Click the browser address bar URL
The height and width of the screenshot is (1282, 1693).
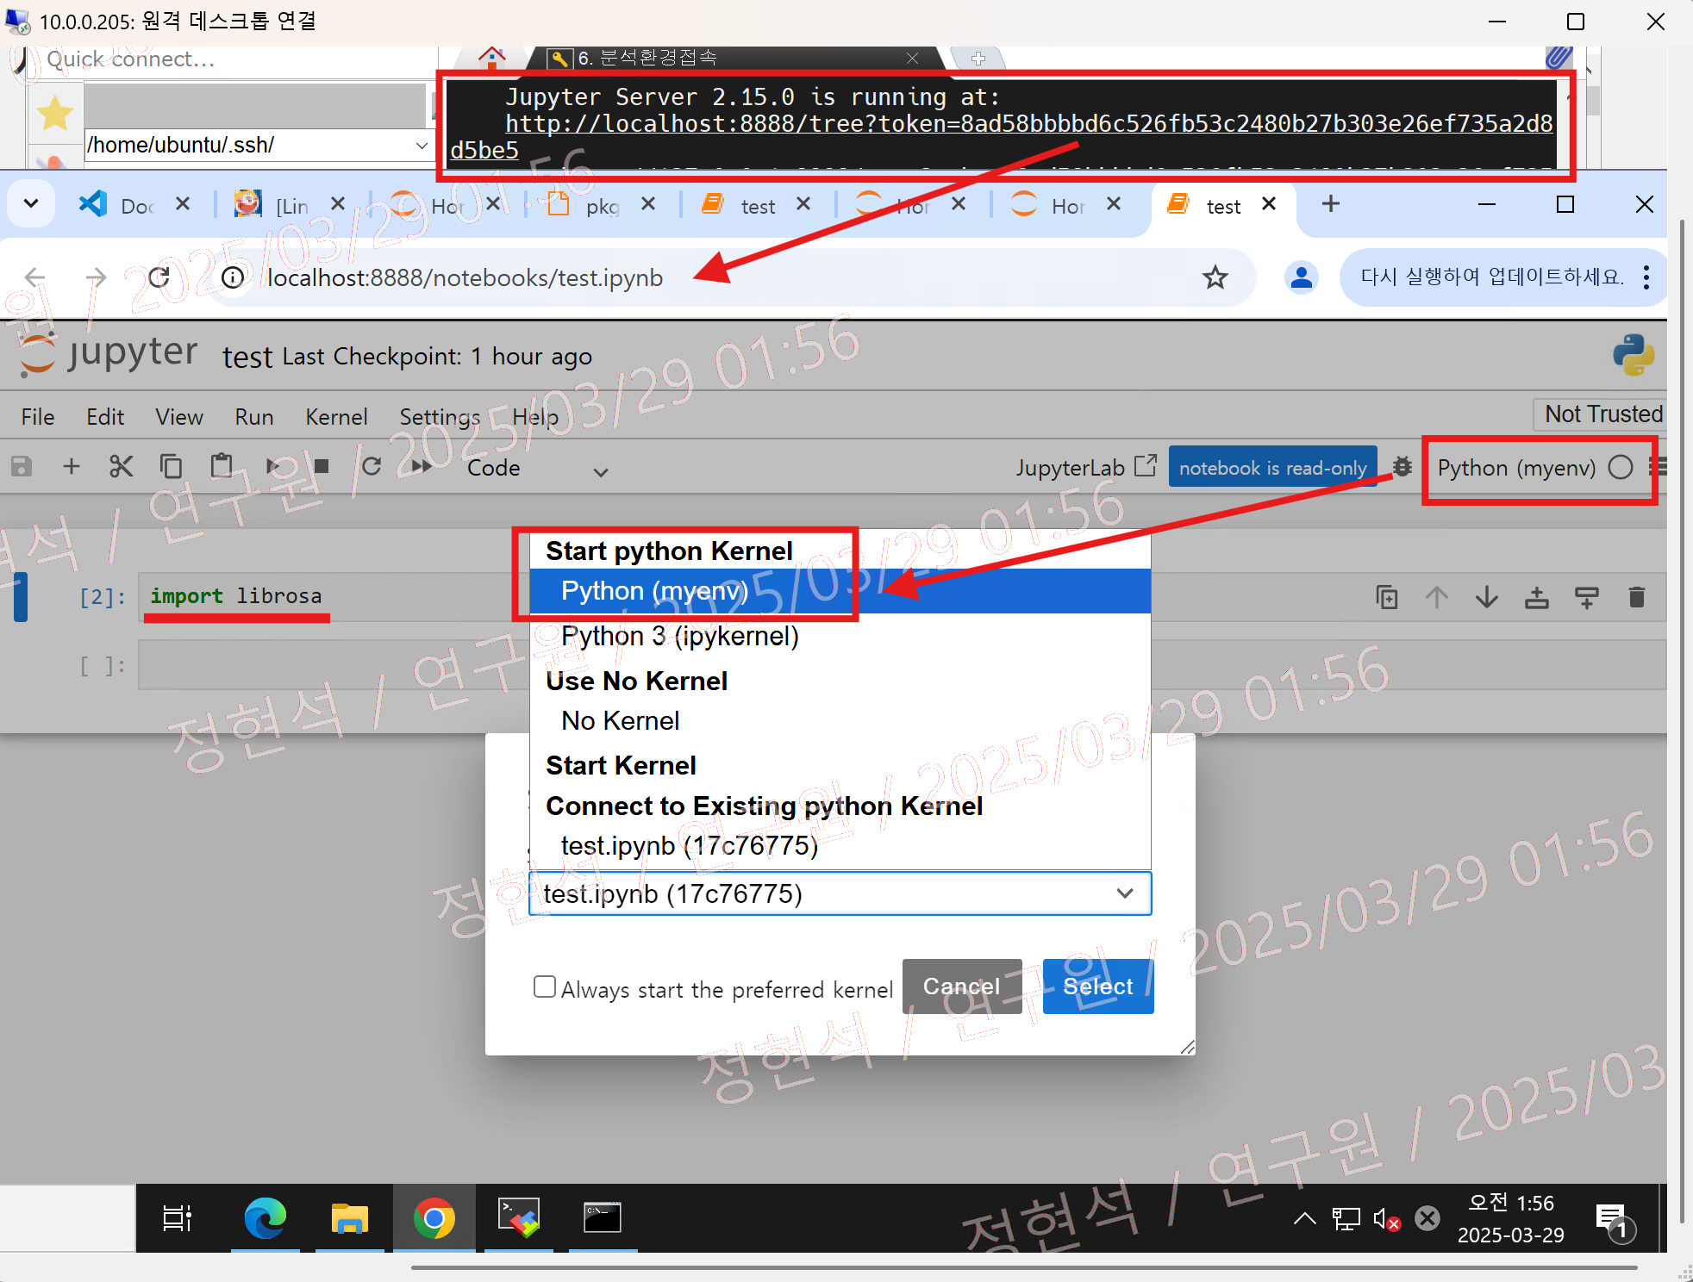465,277
